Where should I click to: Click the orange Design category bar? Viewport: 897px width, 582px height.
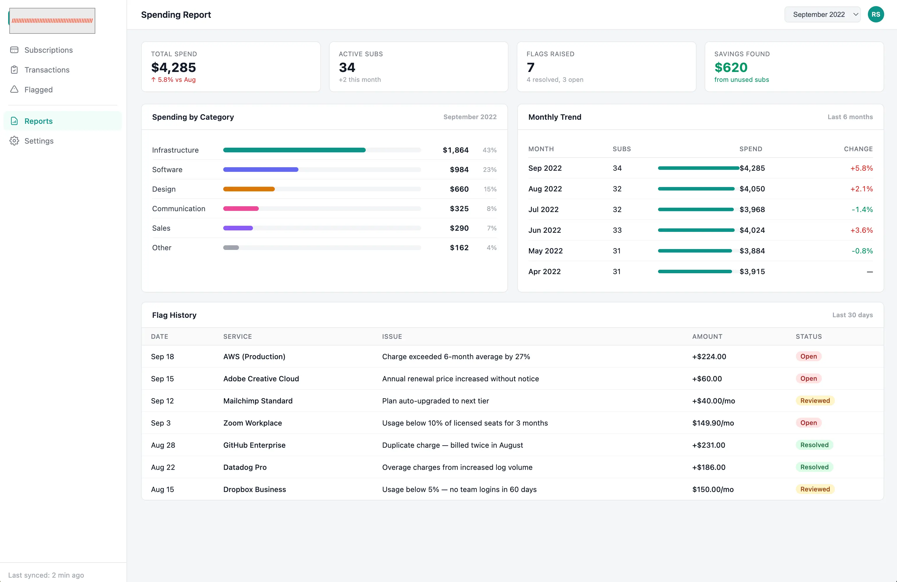click(249, 189)
